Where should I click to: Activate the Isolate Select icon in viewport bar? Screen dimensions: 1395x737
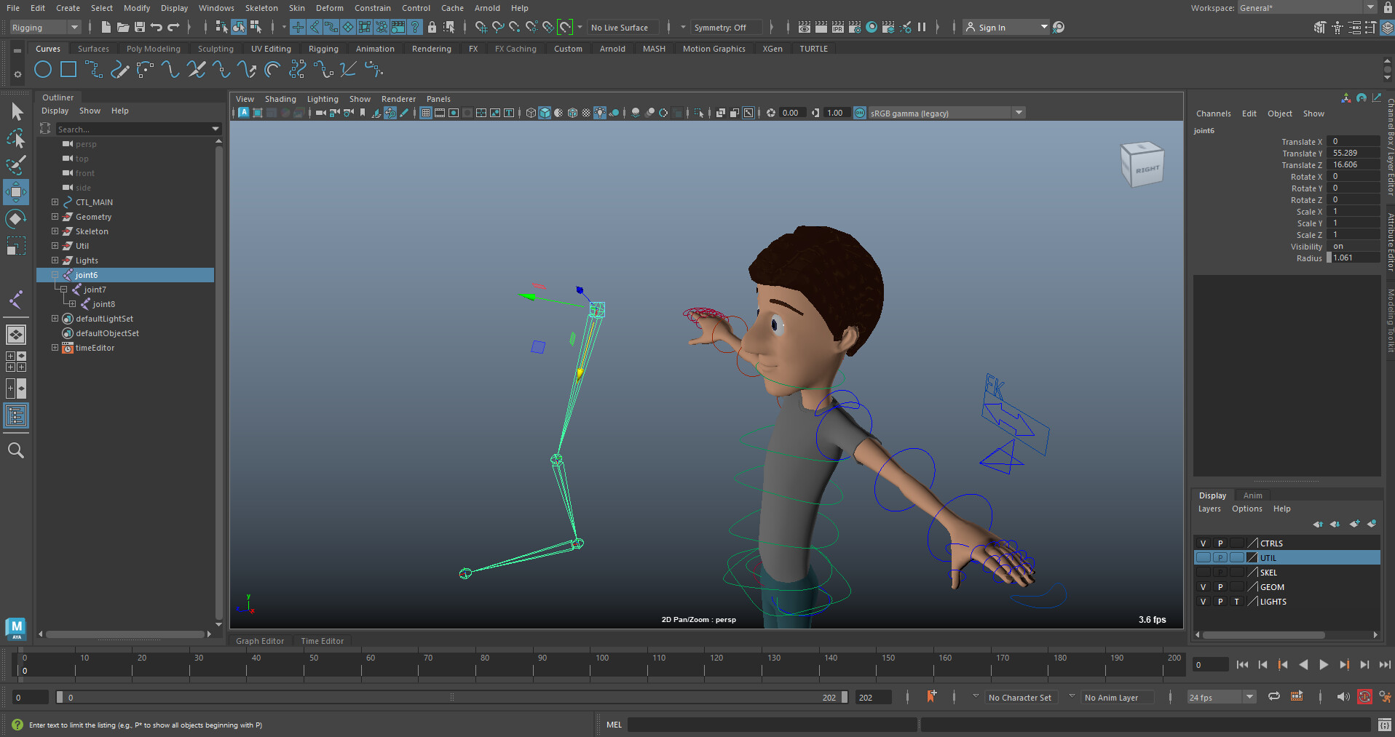(x=700, y=113)
